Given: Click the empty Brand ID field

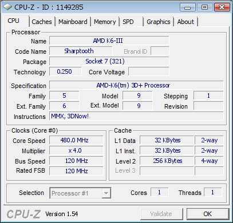Looking at the screenshot, I should (x=160, y=51).
